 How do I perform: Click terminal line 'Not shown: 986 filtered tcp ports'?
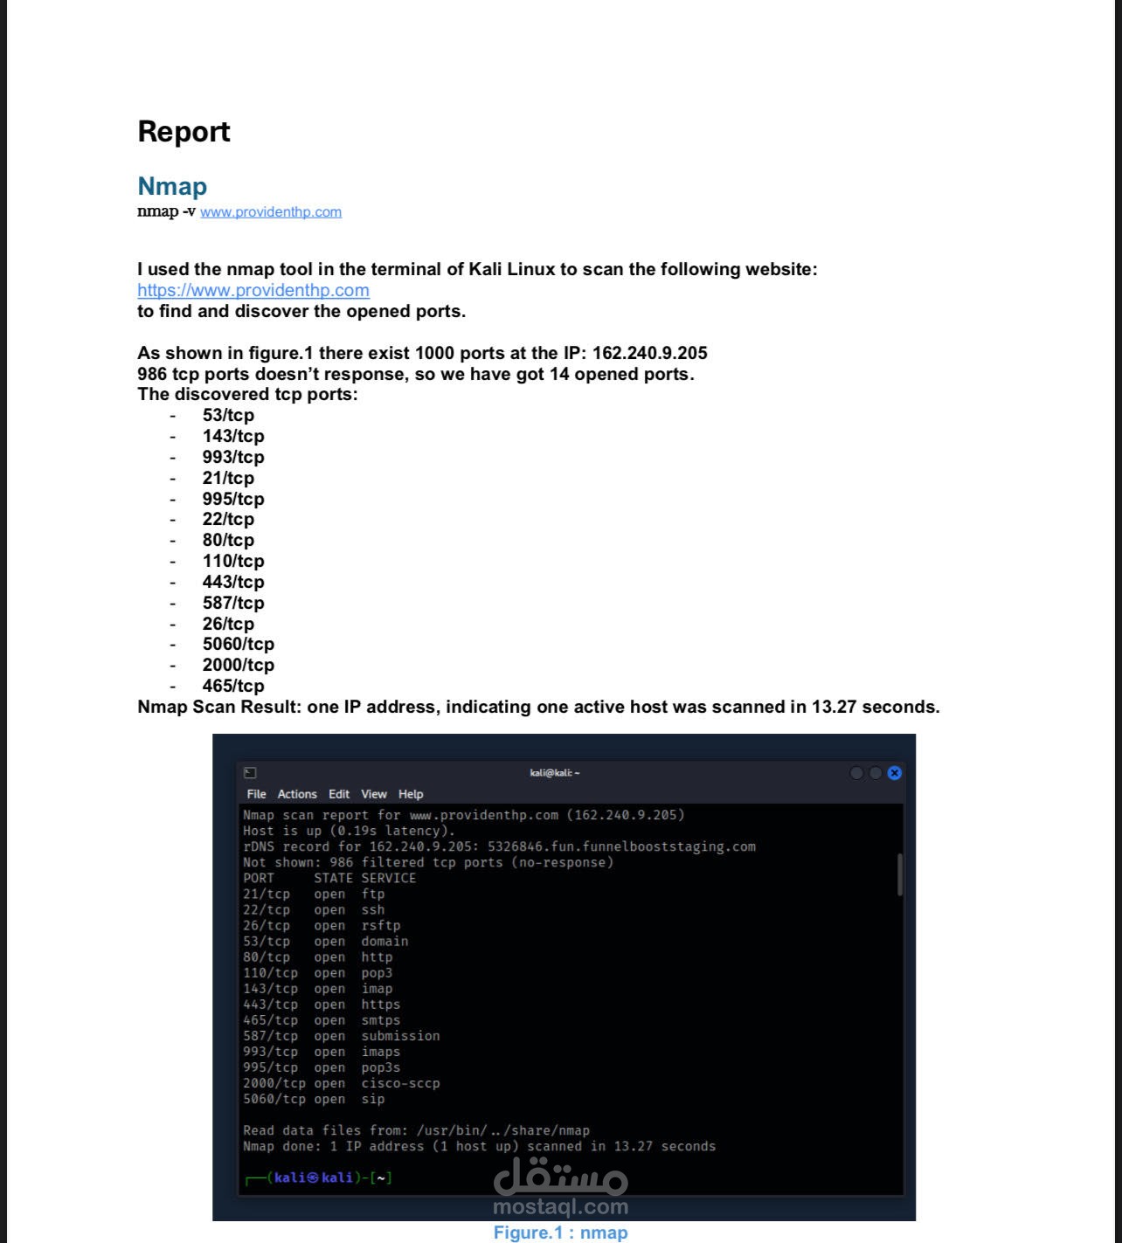point(428,862)
